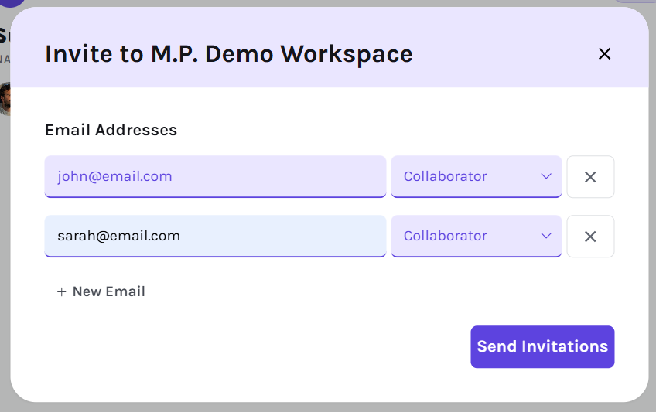Send Invitations to listed emails
The height and width of the screenshot is (412, 656).
pos(542,347)
